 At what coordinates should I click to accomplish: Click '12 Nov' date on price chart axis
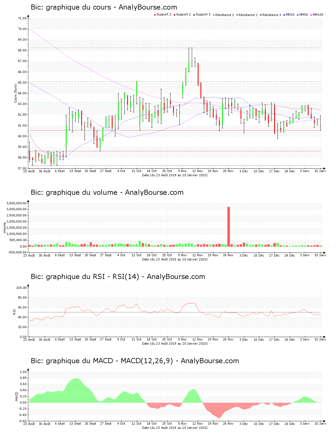pyautogui.click(x=198, y=171)
